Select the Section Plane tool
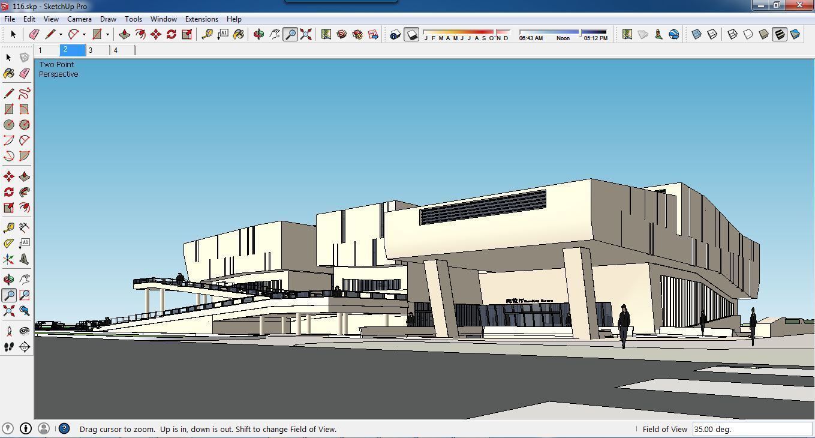Viewport: 815px width, 438px height. 24,347
